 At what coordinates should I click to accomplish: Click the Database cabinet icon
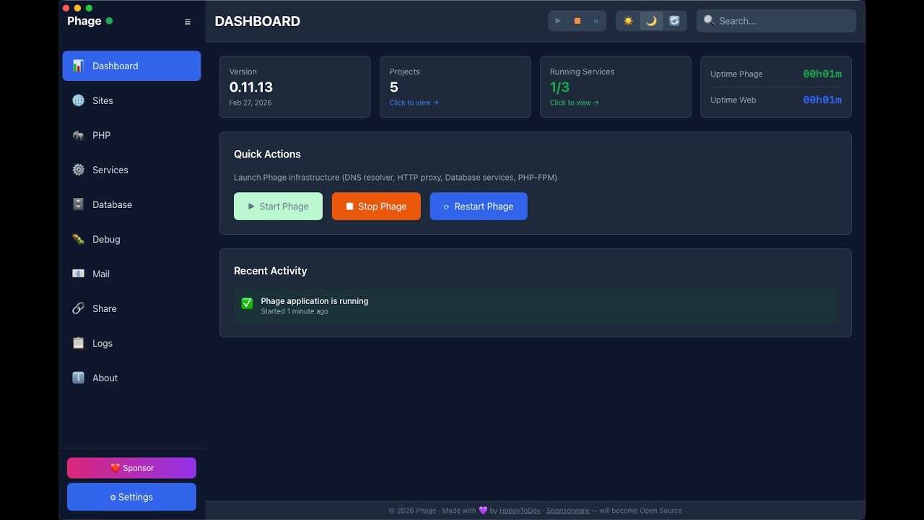point(78,204)
